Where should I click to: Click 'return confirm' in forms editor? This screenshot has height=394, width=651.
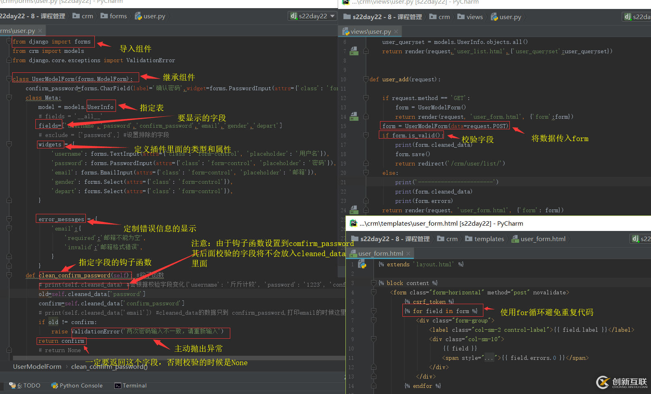pos(61,341)
